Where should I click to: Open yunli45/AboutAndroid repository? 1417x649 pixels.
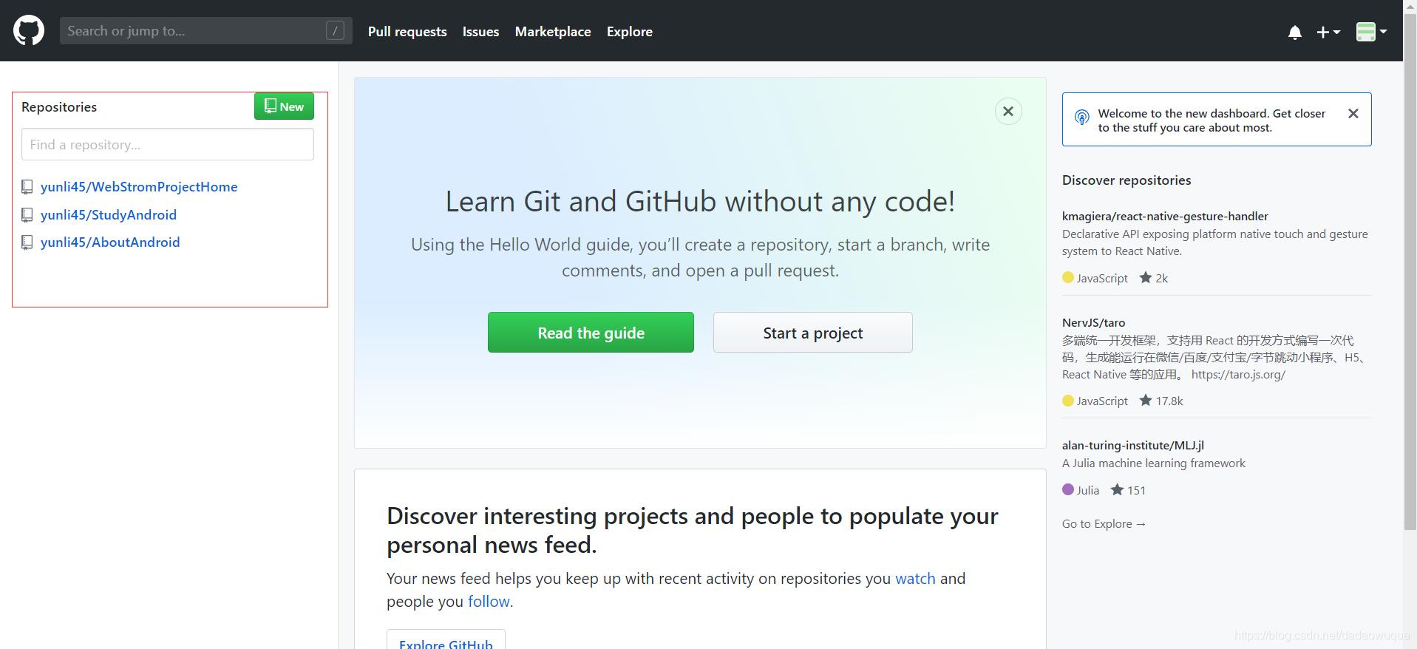pyautogui.click(x=110, y=242)
